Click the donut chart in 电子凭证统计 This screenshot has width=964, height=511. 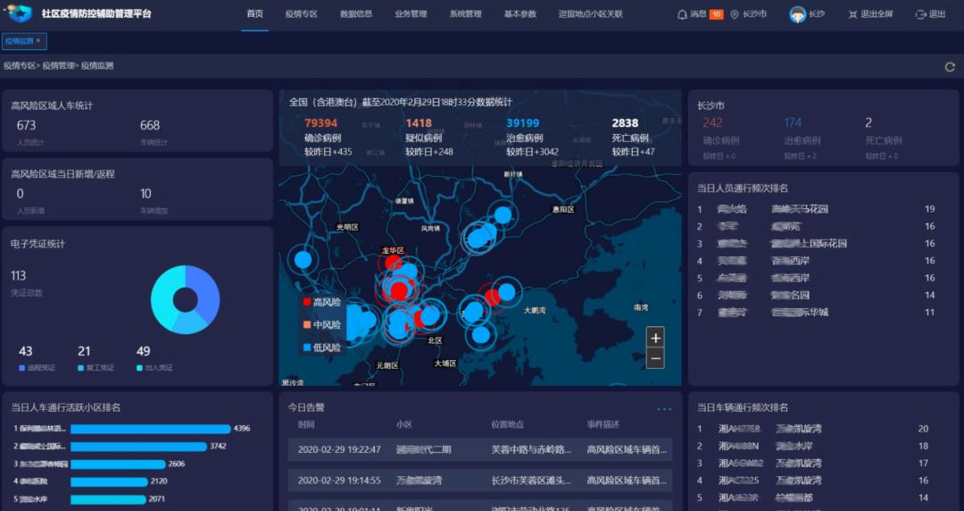point(185,300)
